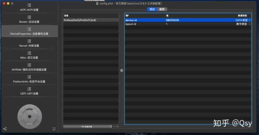Viewport: 259px width, 135px height.
Task: Minimize window with the yellow button
Action: coord(8,3)
